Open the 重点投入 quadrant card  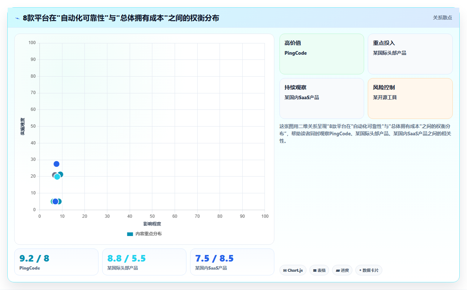[x=410, y=54]
